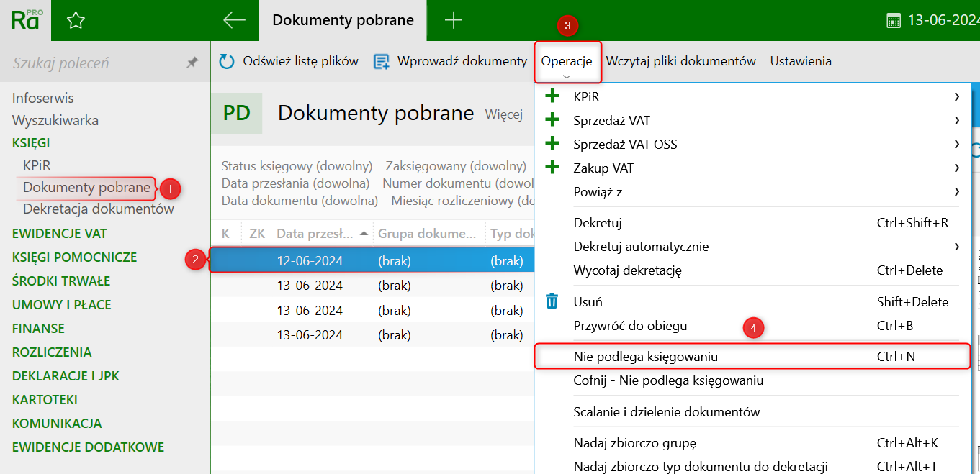980x474 pixels.
Task: Open the Operacje dropdown menu
Action: pos(567,62)
